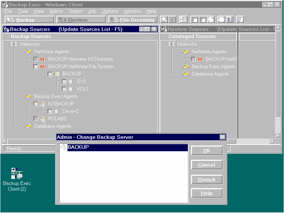Viewport: 284px width, 213px height.
Task: Uncheck the BACKUP server checkbox in tree
Action: click(50, 74)
